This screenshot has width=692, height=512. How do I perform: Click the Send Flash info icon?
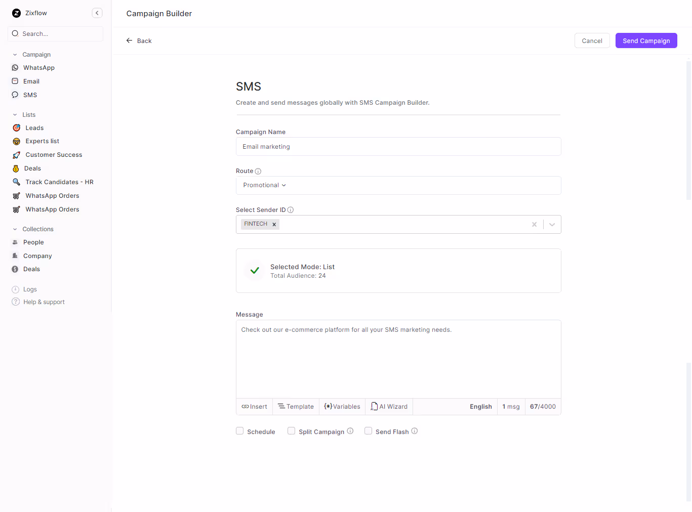[415, 431]
